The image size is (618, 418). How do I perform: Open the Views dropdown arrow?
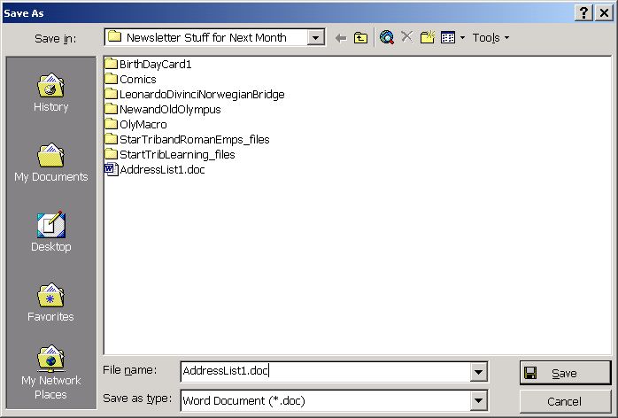pos(462,37)
